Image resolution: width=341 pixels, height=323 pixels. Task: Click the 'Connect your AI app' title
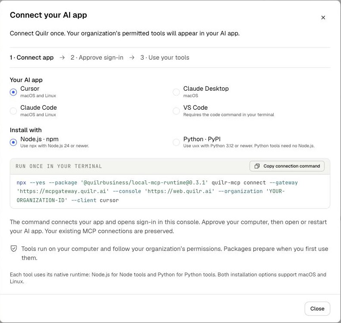point(48,15)
